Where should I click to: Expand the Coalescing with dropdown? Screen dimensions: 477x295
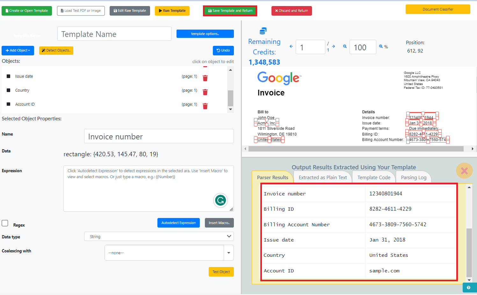pyautogui.click(x=228, y=253)
